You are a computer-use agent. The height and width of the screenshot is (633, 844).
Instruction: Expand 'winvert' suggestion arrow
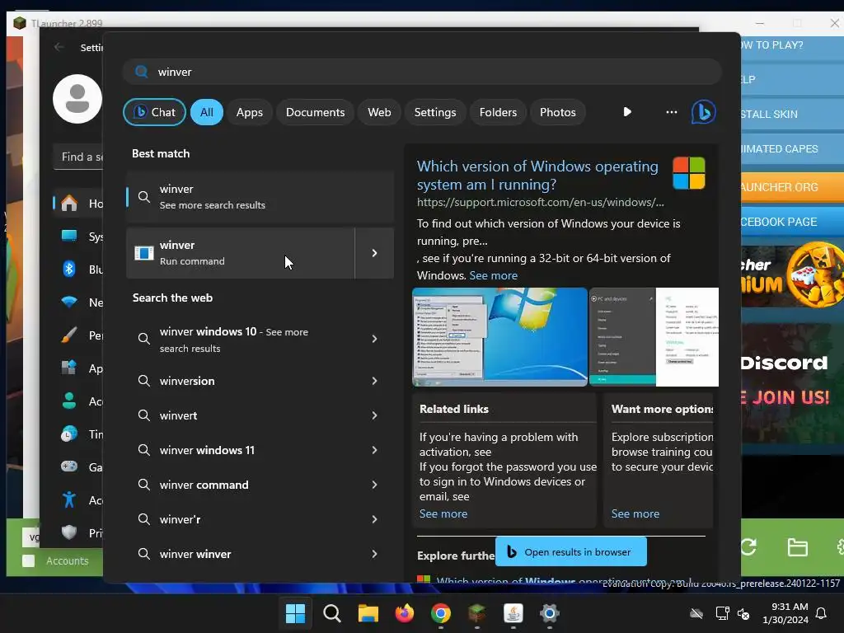coord(375,415)
